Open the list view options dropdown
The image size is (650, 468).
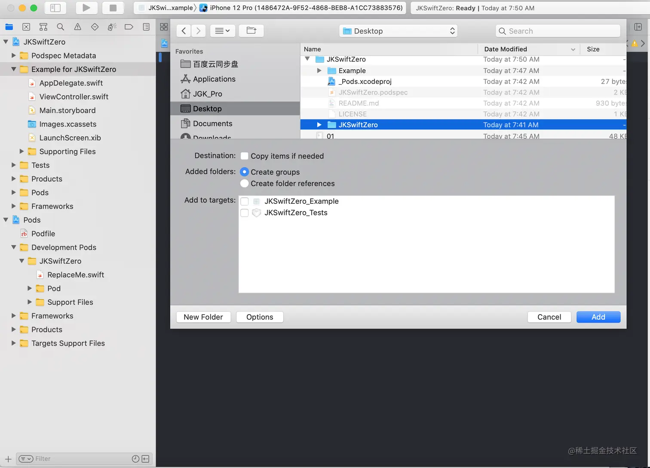click(222, 31)
